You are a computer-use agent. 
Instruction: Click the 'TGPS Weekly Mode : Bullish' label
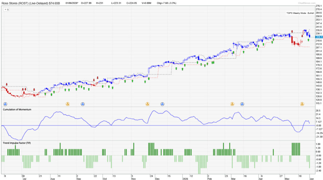(x=300, y=13)
